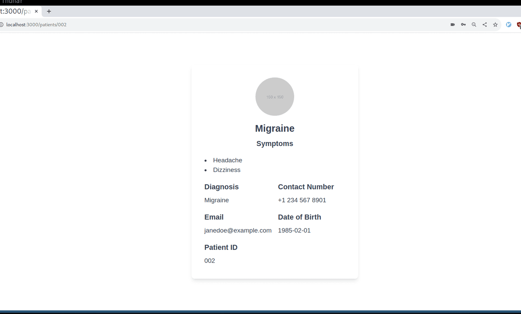Image resolution: width=521 pixels, height=314 pixels.
Task: Close the current browser tab
Action: [36, 11]
